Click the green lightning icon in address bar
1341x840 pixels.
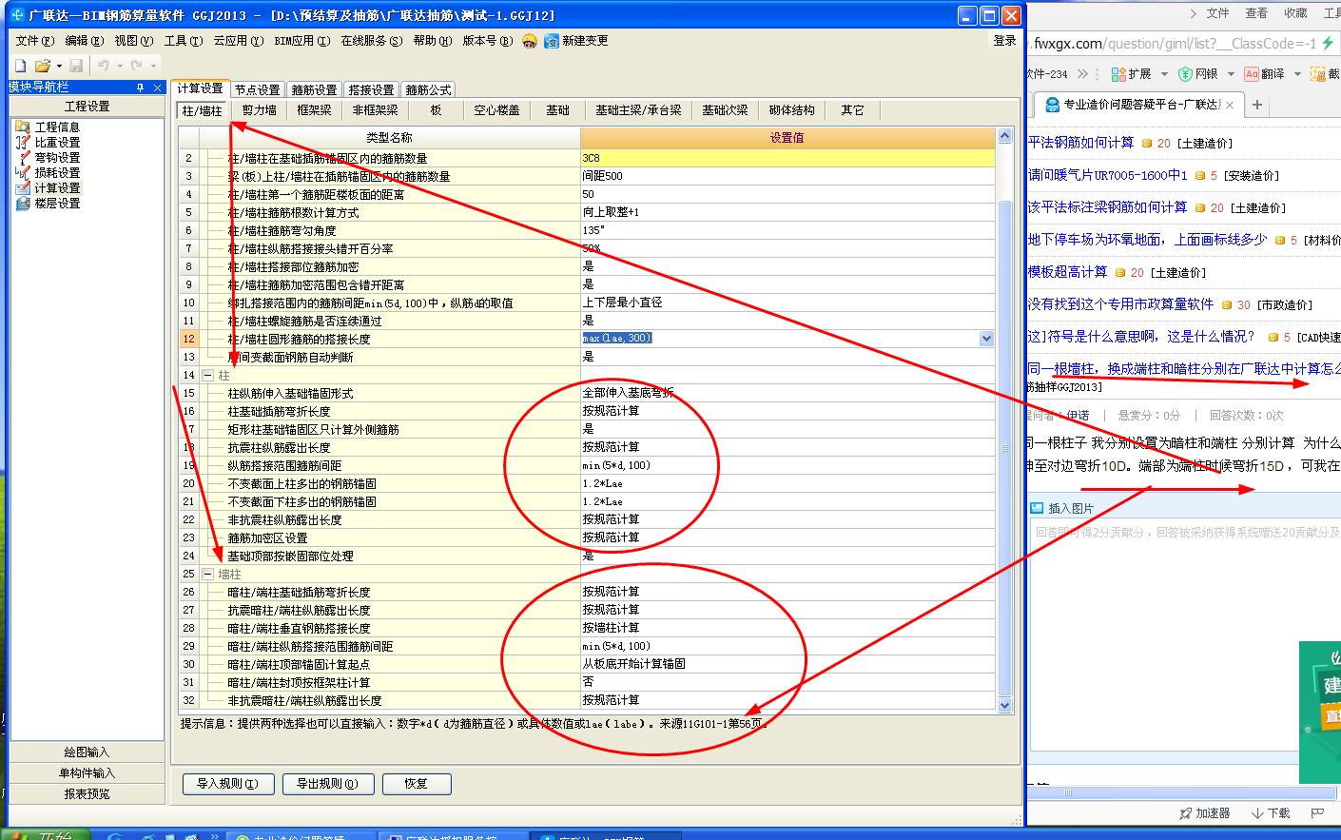[x=1328, y=43]
